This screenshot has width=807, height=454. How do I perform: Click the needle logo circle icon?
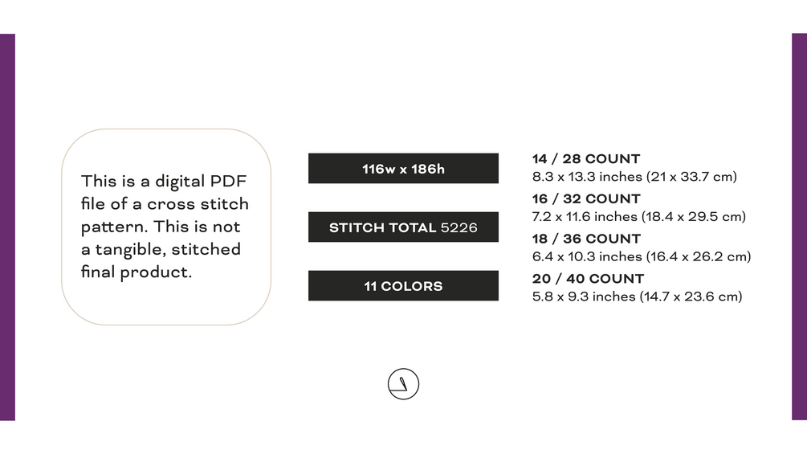[403, 384]
